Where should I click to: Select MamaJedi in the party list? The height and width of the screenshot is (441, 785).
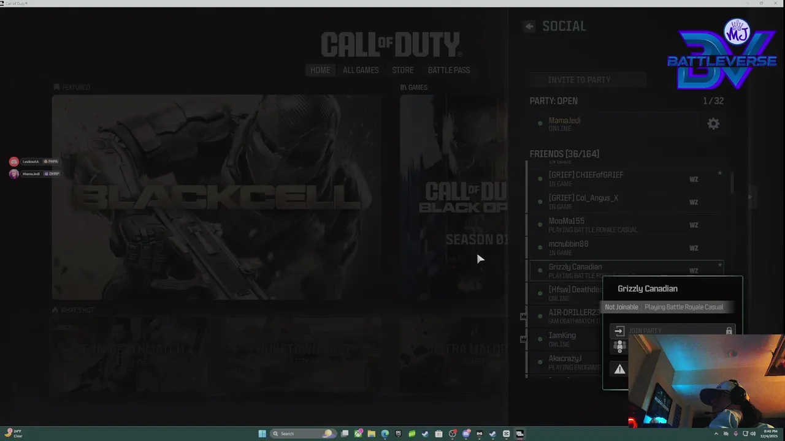coord(615,124)
